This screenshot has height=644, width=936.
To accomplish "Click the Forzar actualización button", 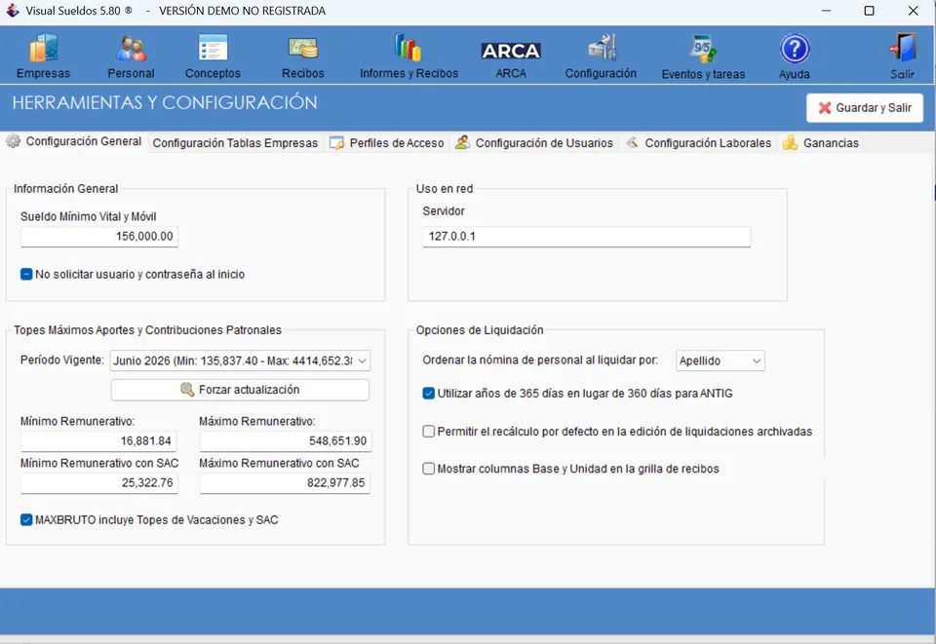I will 240,390.
